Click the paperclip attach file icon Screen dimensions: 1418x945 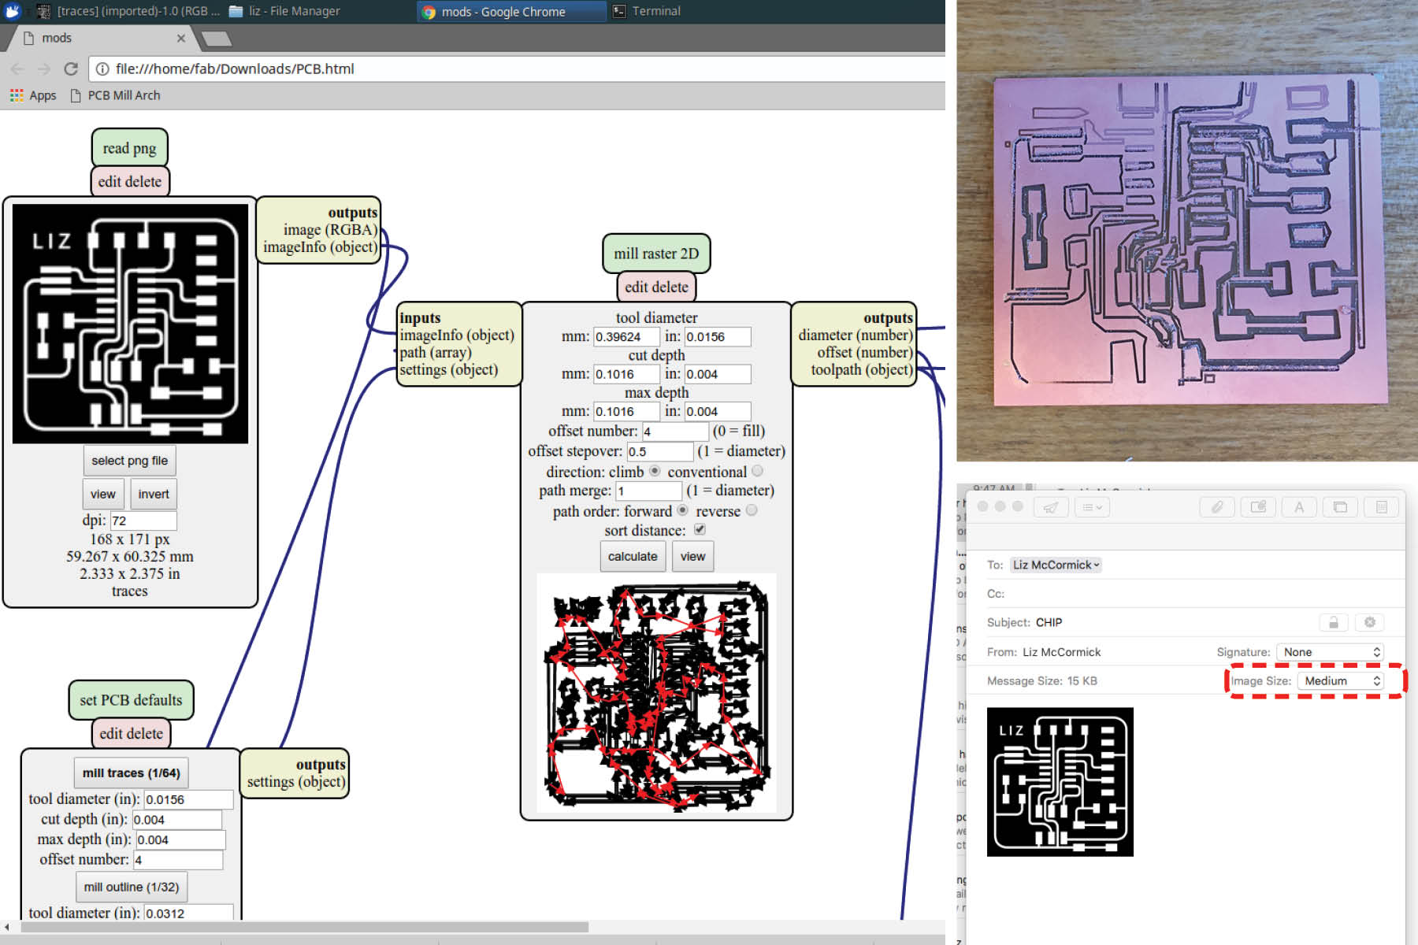pos(1217,508)
